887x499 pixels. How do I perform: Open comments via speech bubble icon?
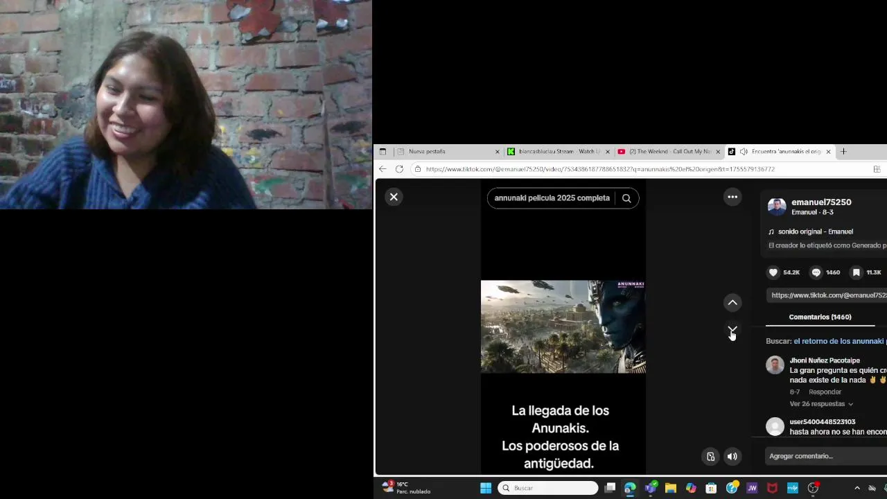[816, 272]
